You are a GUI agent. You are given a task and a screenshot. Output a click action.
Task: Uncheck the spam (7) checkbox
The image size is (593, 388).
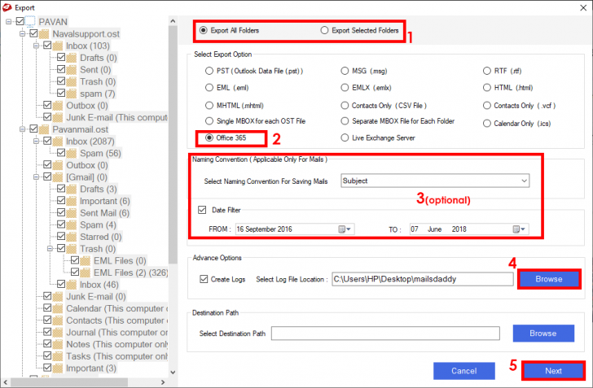click(61, 93)
